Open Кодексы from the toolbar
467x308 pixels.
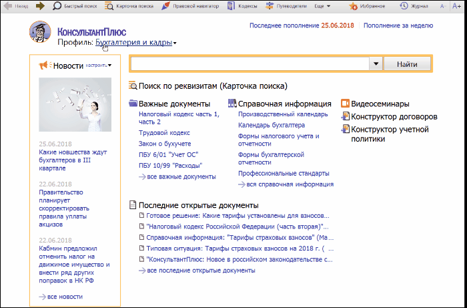click(242, 6)
